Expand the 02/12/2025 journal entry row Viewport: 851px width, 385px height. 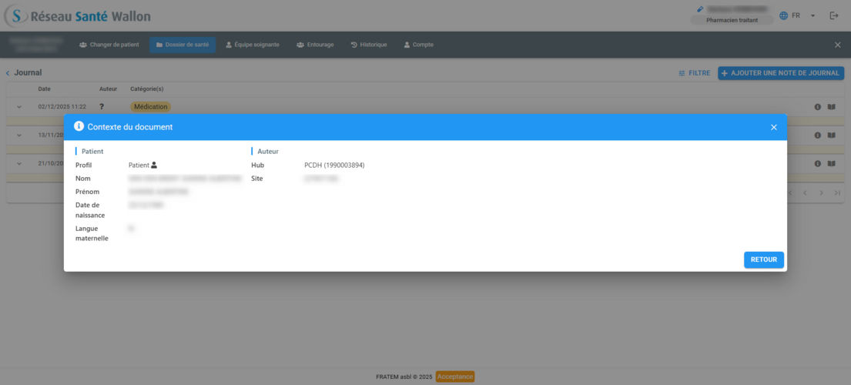click(19, 107)
